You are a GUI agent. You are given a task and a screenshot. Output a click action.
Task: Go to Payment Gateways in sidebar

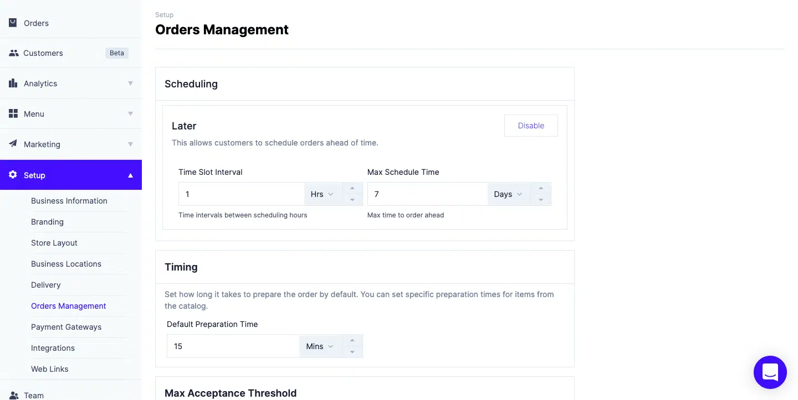tap(66, 327)
